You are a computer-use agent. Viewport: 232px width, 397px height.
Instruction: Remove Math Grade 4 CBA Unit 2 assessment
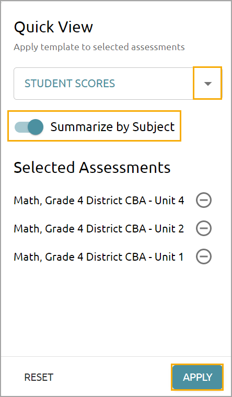tap(204, 228)
